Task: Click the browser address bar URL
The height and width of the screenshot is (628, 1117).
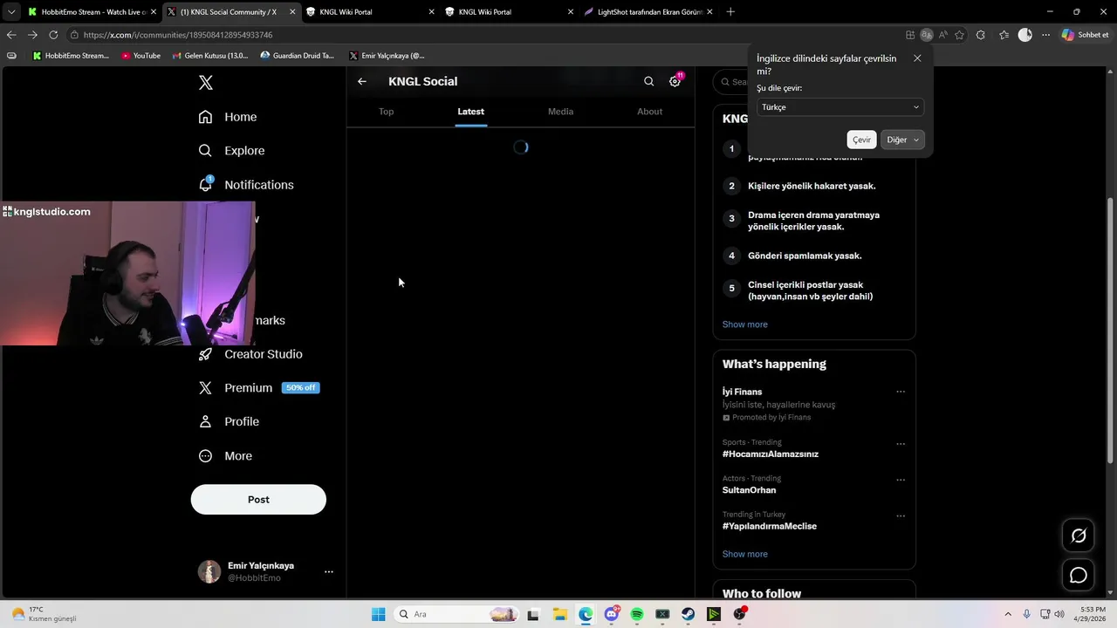Action: (178, 35)
